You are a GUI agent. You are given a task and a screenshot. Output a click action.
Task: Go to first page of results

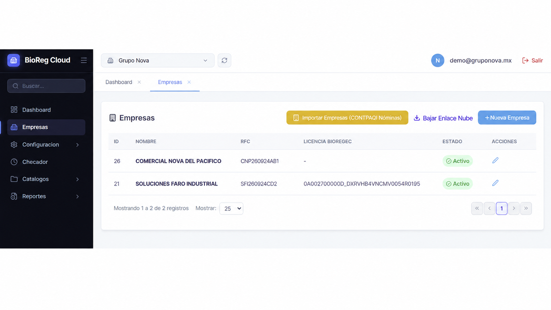pos(477,208)
